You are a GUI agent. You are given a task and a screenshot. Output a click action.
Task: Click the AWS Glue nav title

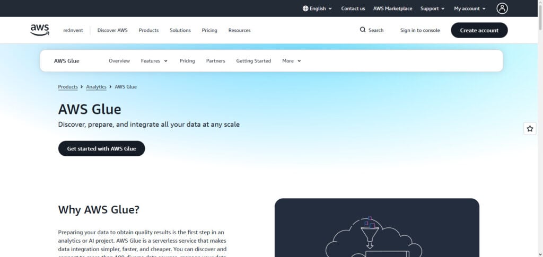click(x=66, y=61)
